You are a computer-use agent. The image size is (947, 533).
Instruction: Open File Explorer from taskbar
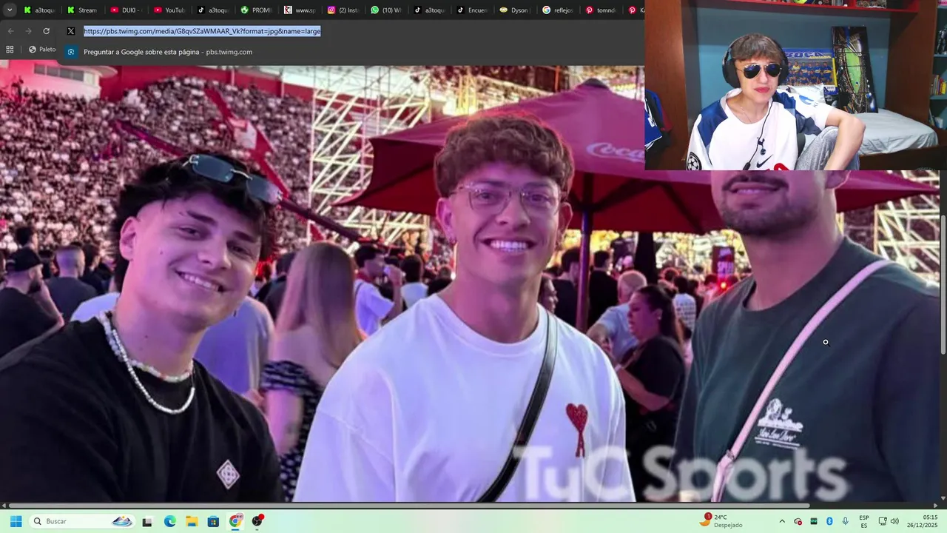(192, 521)
